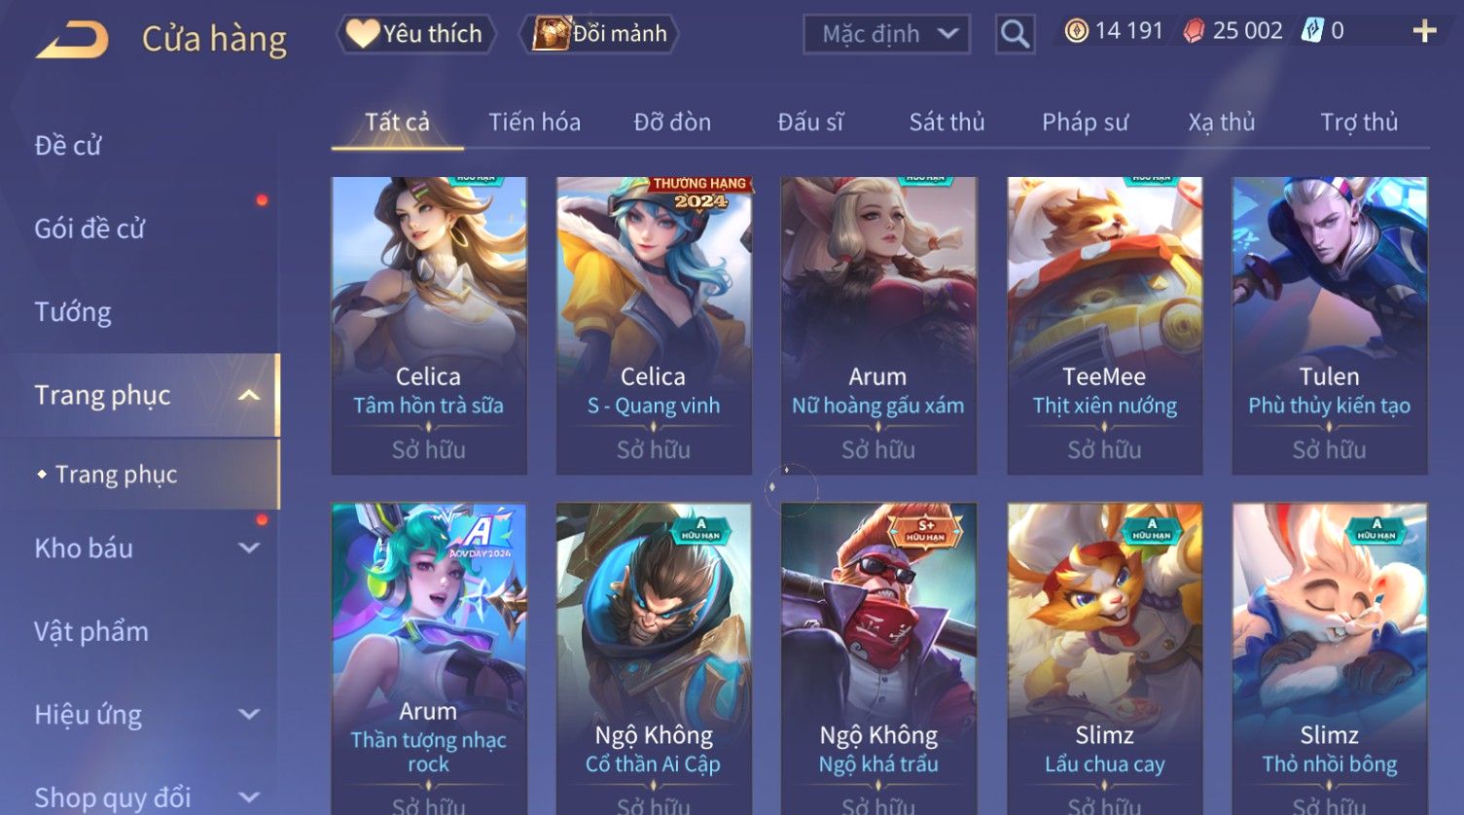Open Đổi mảnh chest exchange
The height and width of the screenshot is (815, 1464).
[599, 34]
